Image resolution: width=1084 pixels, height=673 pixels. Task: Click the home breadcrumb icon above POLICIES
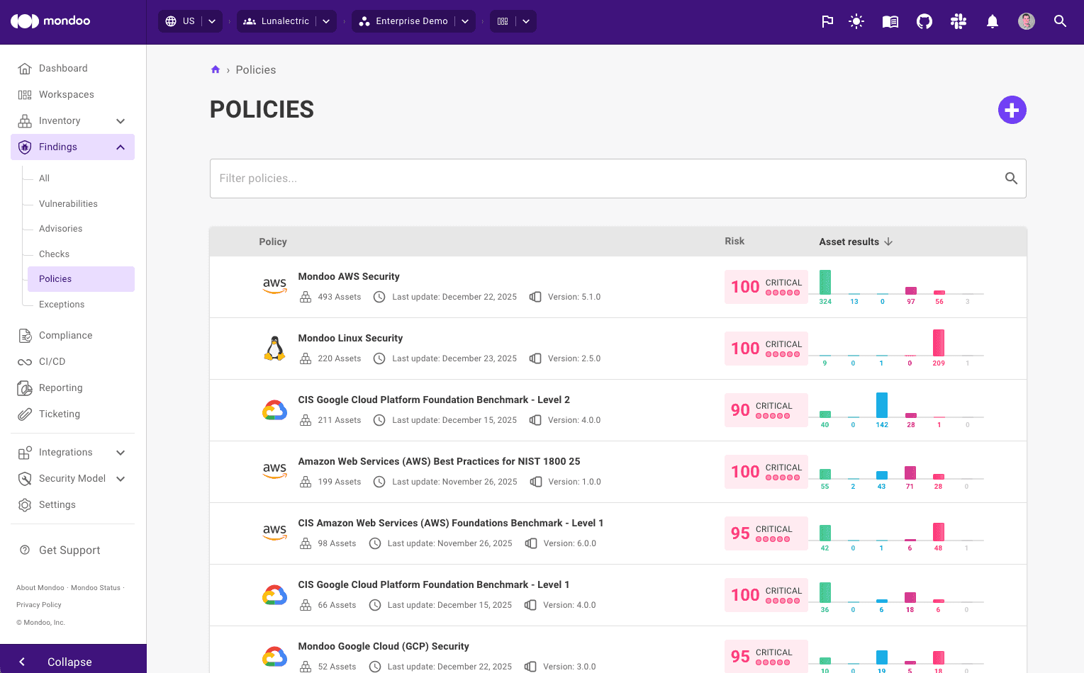click(x=216, y=69)
